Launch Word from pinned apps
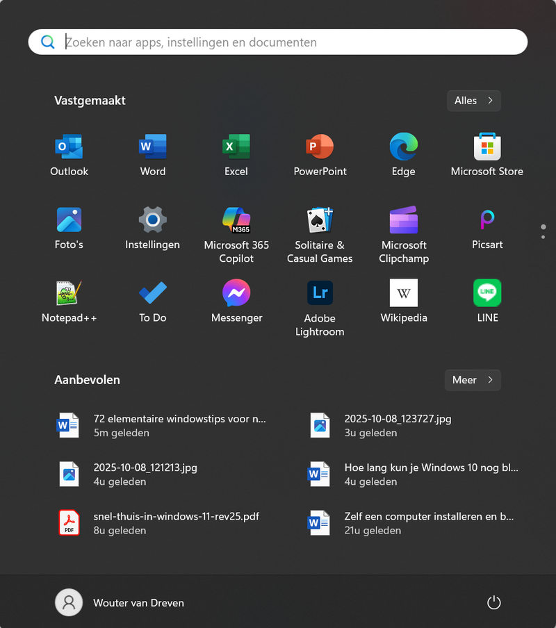This screenshot has width=556, height=628. click(152, 147)
